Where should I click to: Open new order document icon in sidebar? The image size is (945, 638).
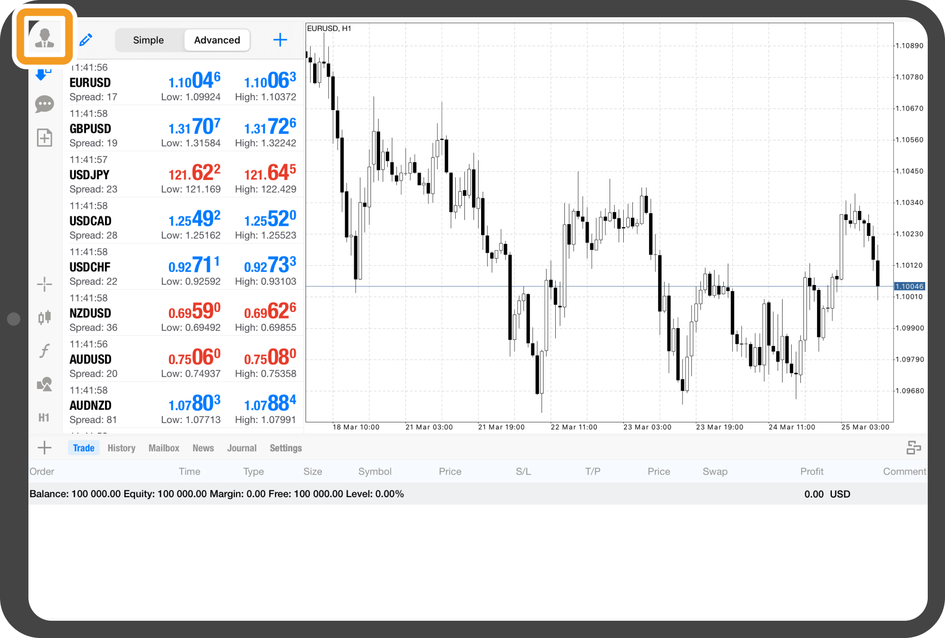[x=45, y=137]
